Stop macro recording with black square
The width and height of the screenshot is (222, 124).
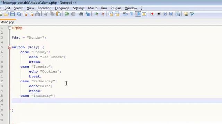click(159, 14)
